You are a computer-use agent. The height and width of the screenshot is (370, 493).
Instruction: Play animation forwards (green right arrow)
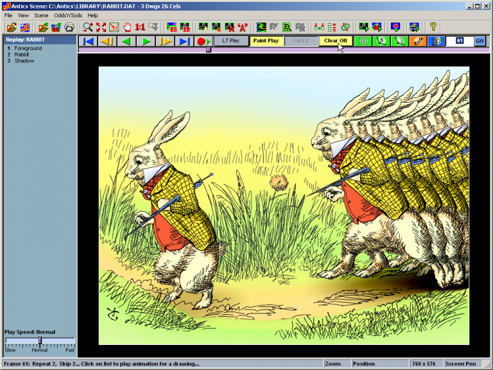point(146,41)
